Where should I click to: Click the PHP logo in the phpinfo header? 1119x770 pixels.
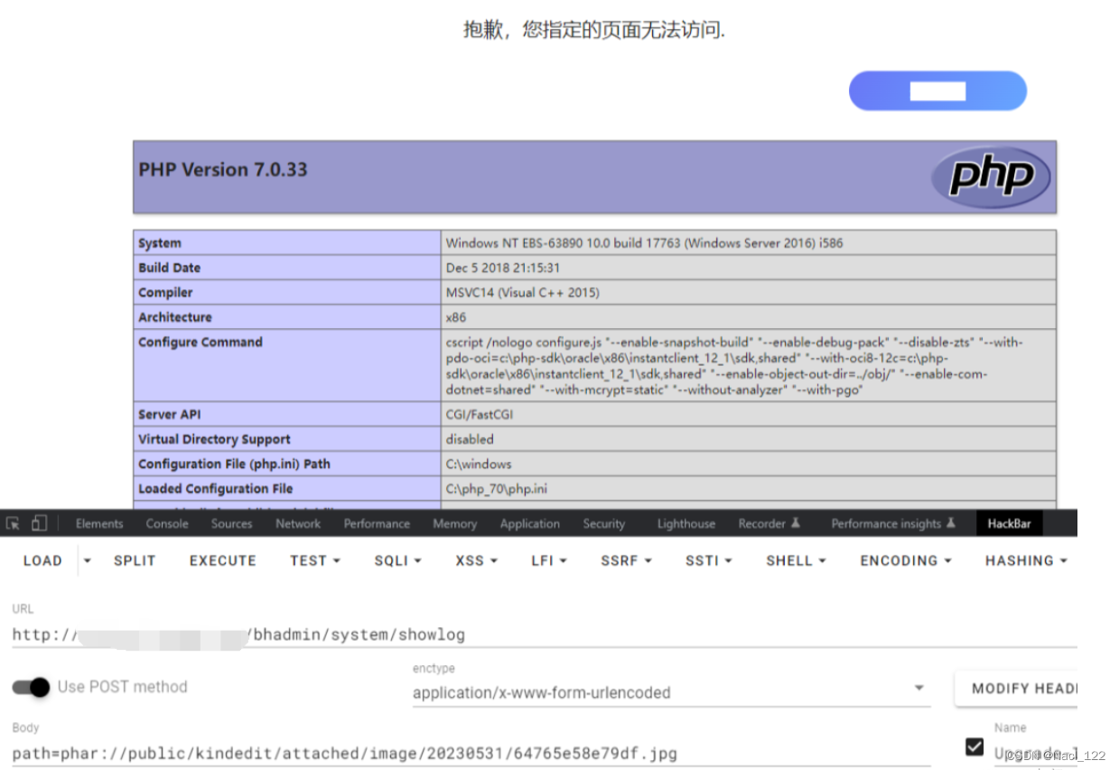(x=990, y=177)
